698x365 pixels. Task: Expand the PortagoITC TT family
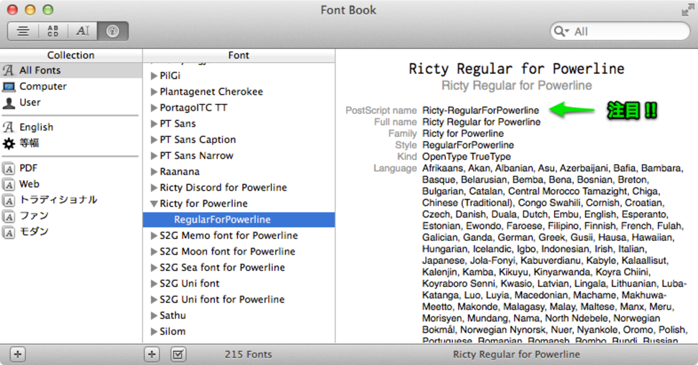pyautogui.click(x=154, y=108)
